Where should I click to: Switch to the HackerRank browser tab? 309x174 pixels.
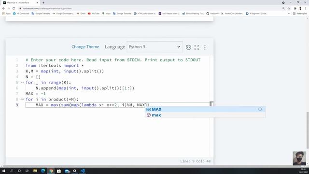tap(20, 3)
